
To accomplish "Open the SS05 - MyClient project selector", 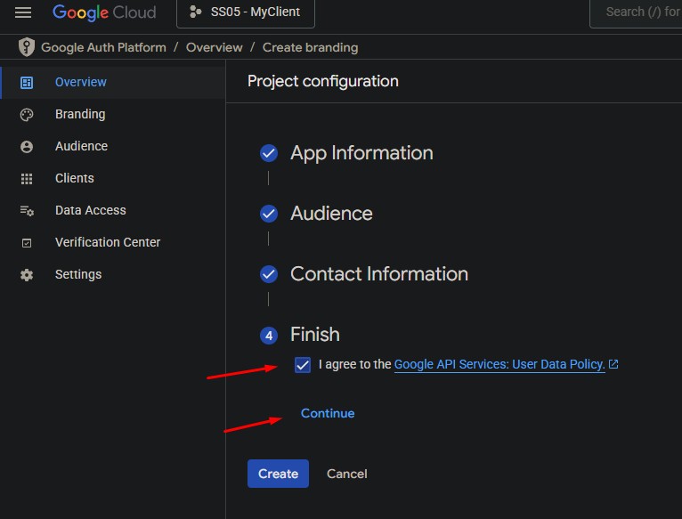I will pyautogui.click(x=246, y=12).
